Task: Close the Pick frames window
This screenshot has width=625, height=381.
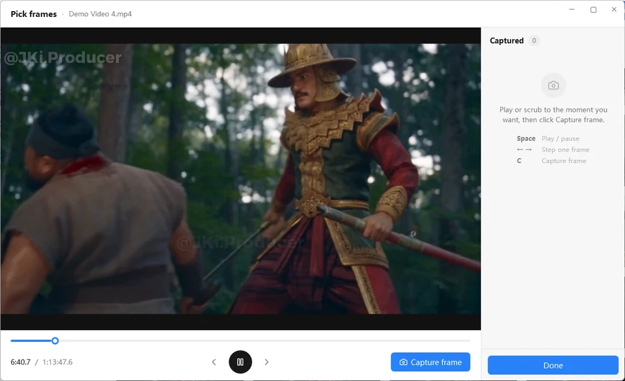Action: pos(614,10)
